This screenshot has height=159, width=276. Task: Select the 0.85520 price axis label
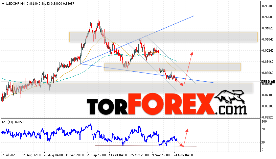point(268,117)
